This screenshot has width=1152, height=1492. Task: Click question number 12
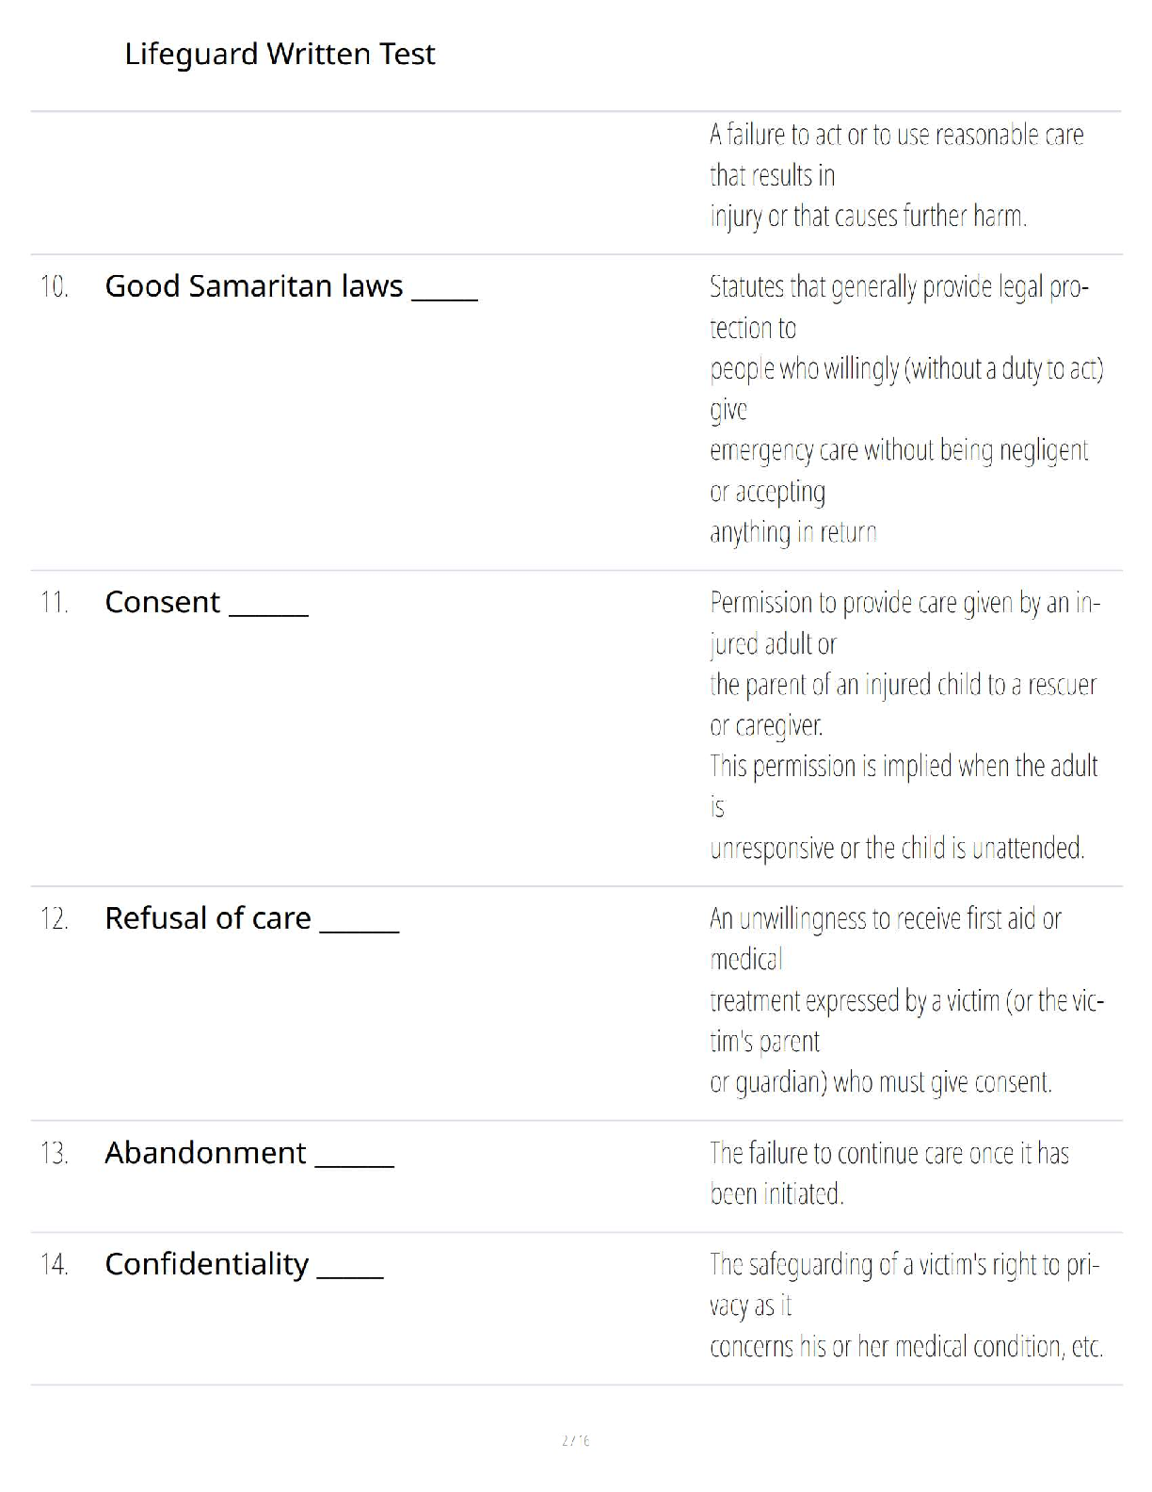[x=55, y=918]
